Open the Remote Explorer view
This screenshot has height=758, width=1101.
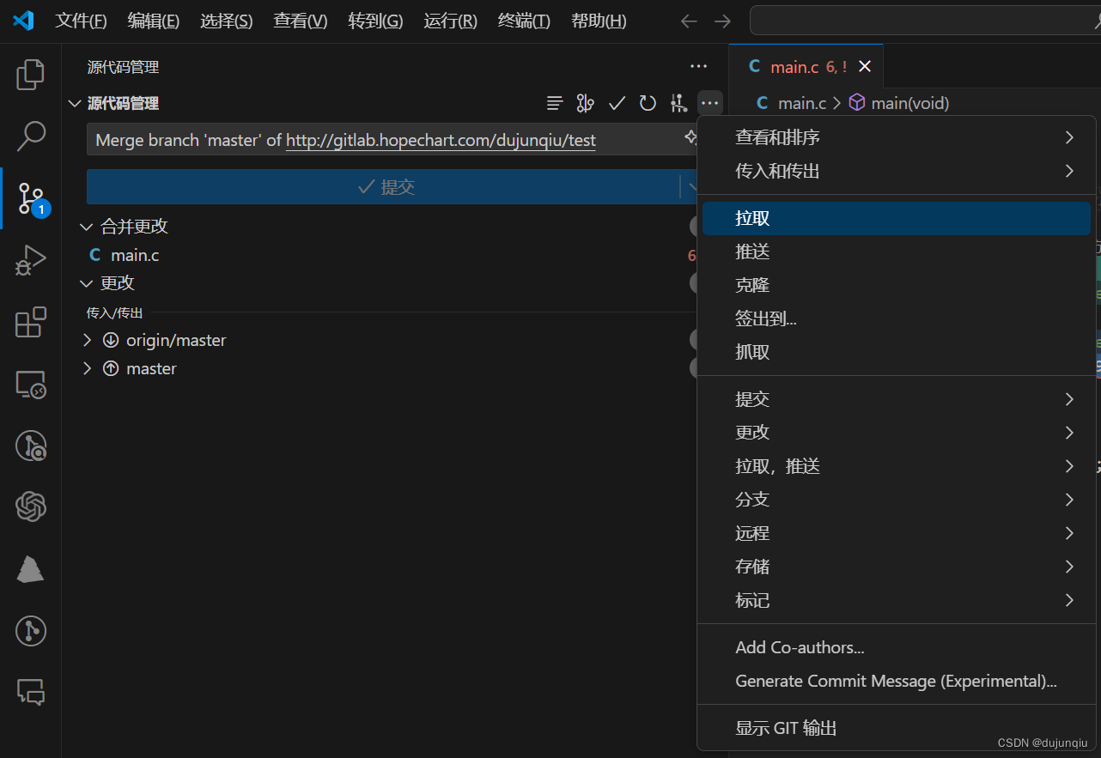(x=30, y=384)
